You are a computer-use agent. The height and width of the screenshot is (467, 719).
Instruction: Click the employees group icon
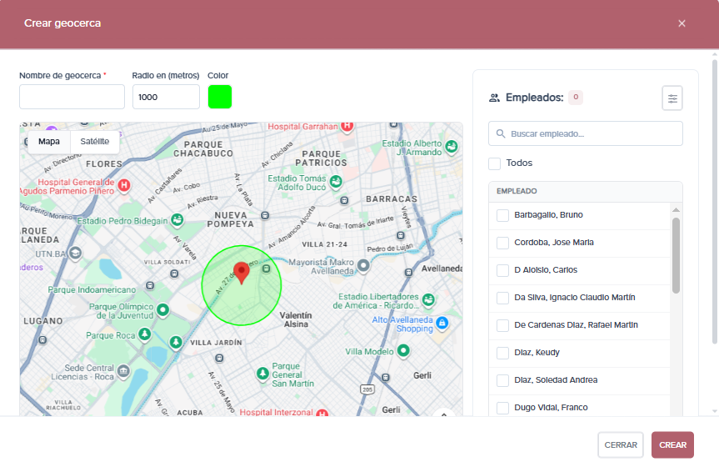tap(494, 98)
